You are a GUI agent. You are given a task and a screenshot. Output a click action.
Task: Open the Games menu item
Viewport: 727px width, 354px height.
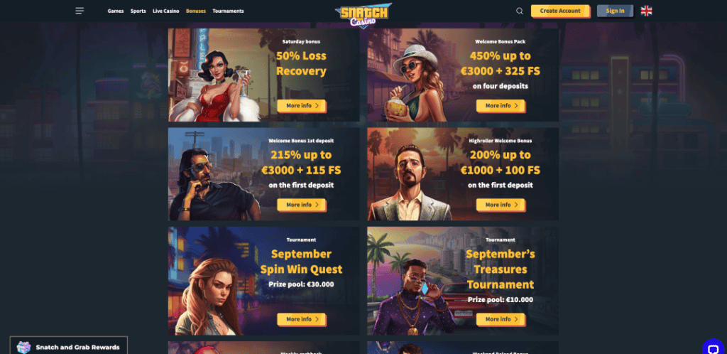click(x=116, y=11)
